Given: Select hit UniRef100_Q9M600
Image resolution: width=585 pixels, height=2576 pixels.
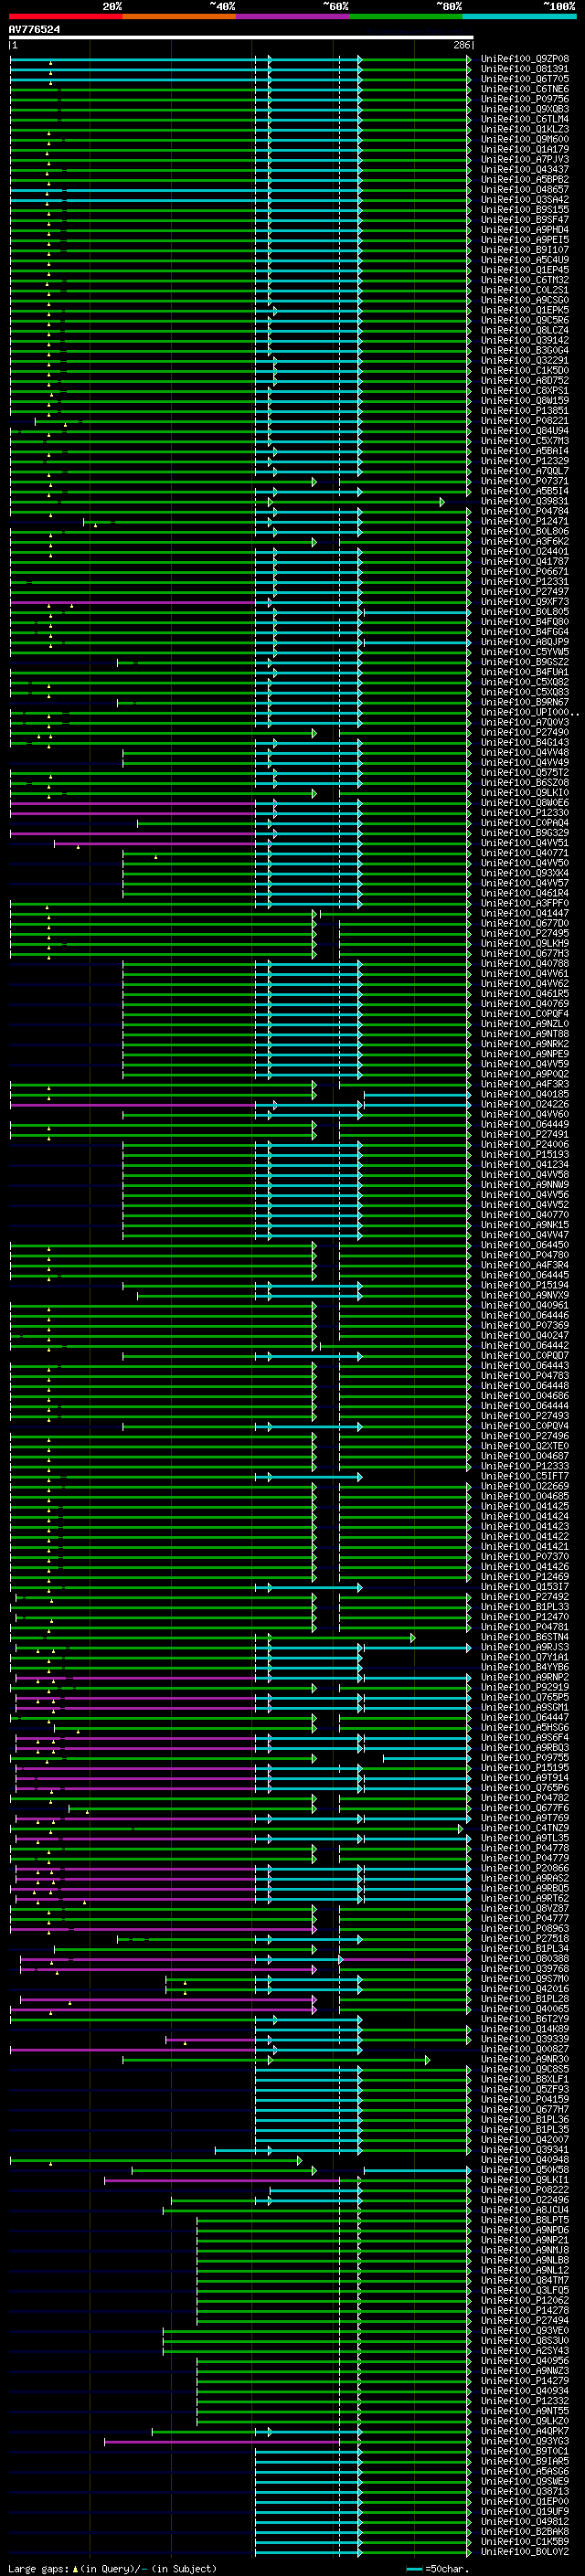Looking at the screenshot, I should 524,139.
